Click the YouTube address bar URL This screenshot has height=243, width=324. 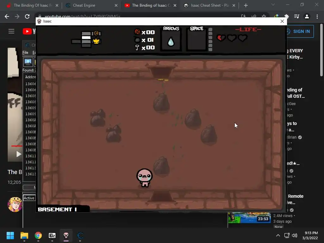click(x=82, y=16)
